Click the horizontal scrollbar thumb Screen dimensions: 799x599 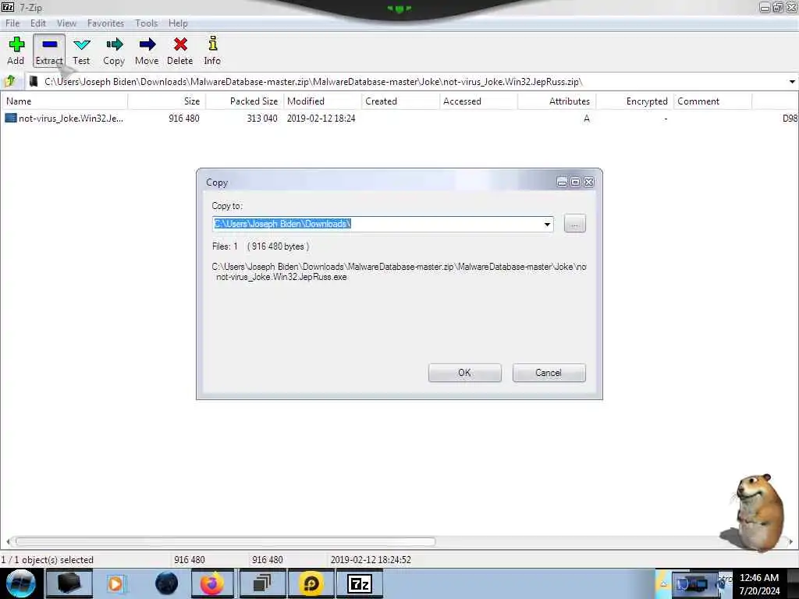coord(225,541)
